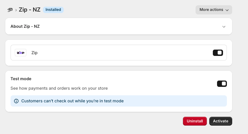Click the breadcrumb separator arrow
The image size is (248, 134).
[16, 10]
